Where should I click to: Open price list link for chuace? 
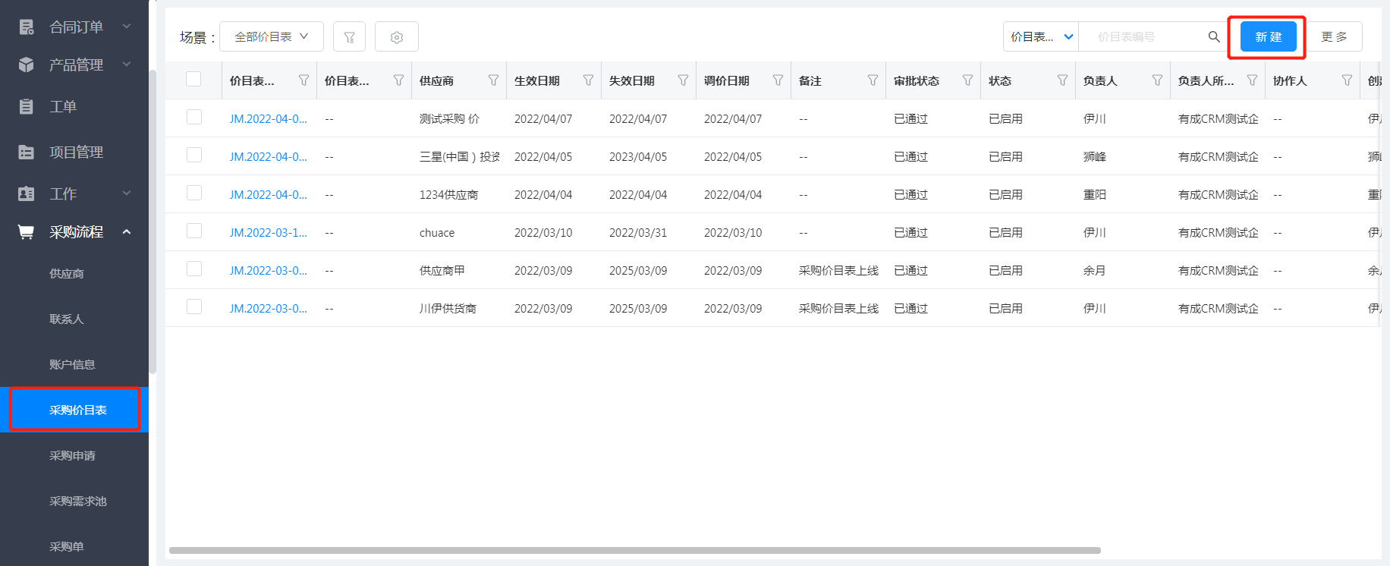click(269, 233)
